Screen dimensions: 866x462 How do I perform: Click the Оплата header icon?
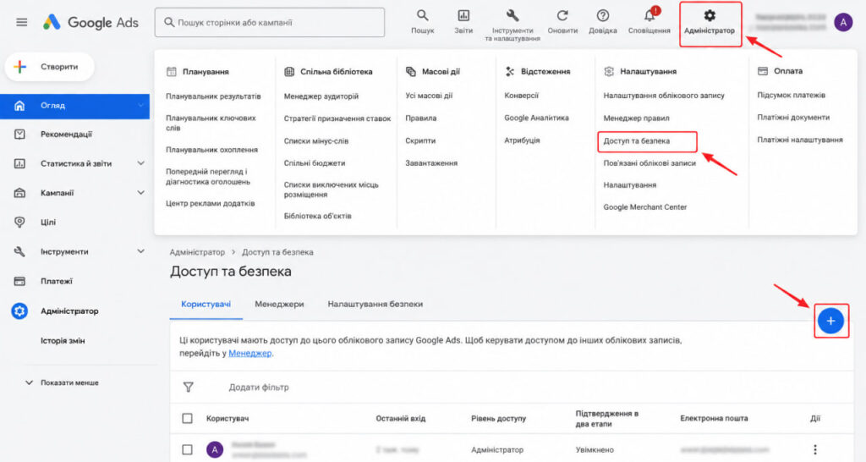pos(763,71)
